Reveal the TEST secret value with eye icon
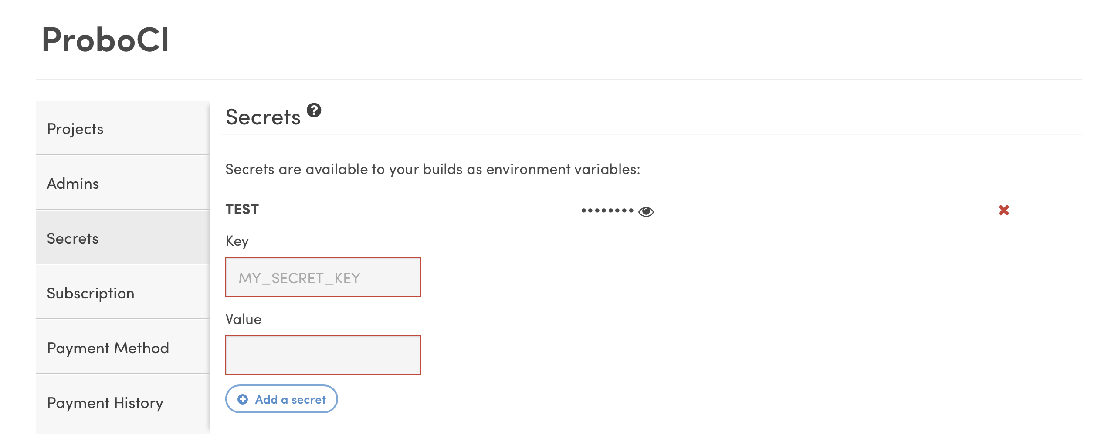 click(646, 211)
